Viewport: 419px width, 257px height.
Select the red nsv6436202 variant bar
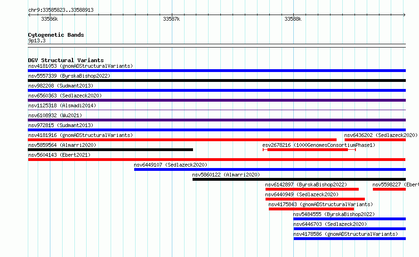[x=375, y=140]
